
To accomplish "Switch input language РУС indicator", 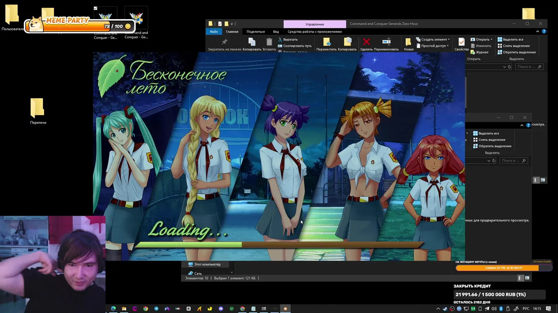I will (526, 309).
